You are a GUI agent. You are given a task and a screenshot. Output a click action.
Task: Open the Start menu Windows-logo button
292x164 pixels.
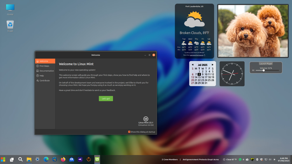(3, 159)
